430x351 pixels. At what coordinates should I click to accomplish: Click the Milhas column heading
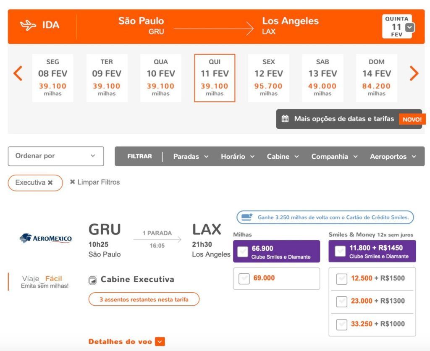[x=242, y=235]
